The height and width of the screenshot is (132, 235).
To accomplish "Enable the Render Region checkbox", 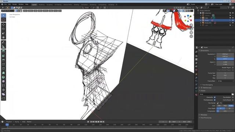I will click(x=233, y=67).
